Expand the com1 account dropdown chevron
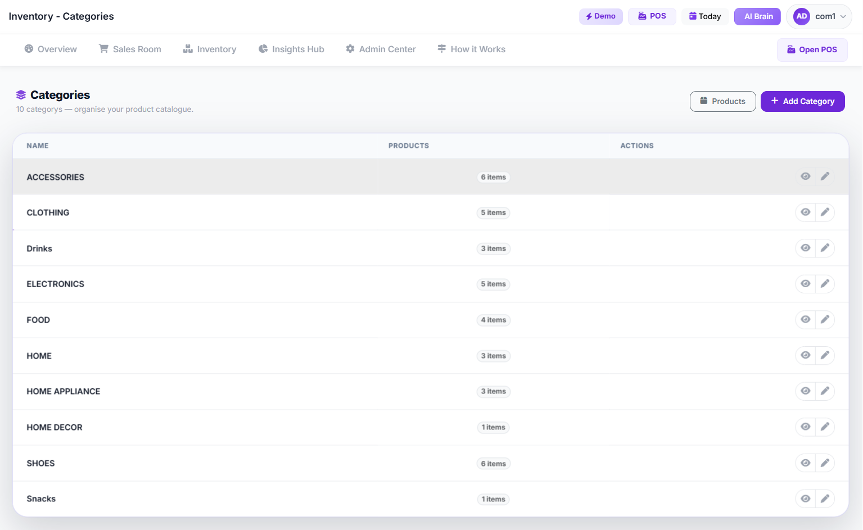 pyautogui.click(x=843, y=17)
